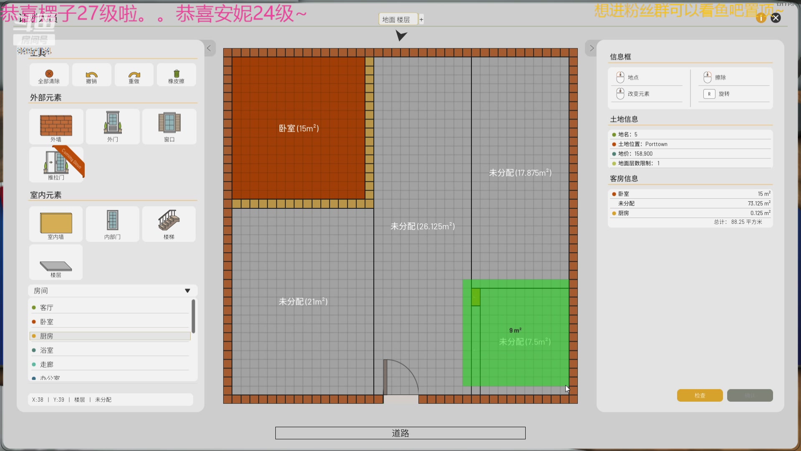The height and width of the screenshot is (451, 801).
Task: Add a new floor tab with plus
Action: click(421, 20)
